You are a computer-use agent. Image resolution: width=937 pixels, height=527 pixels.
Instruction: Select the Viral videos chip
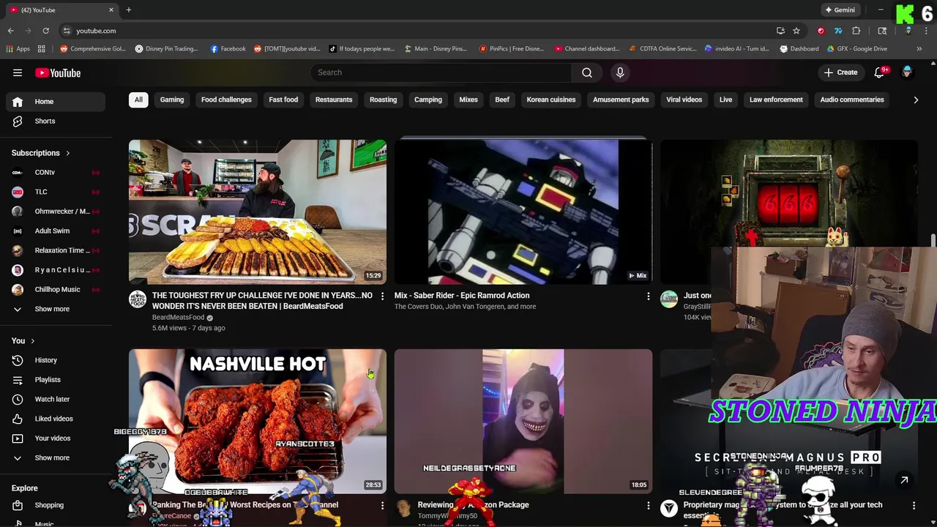click(684, 100)
